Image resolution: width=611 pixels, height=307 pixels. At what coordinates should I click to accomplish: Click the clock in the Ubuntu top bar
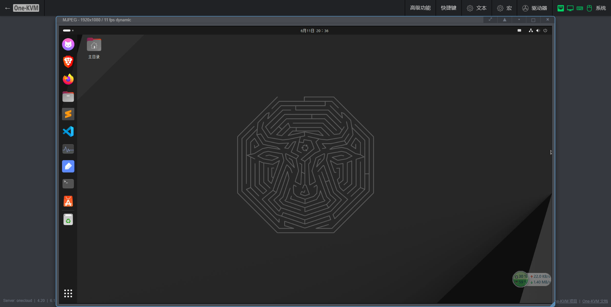pos(314,31)
